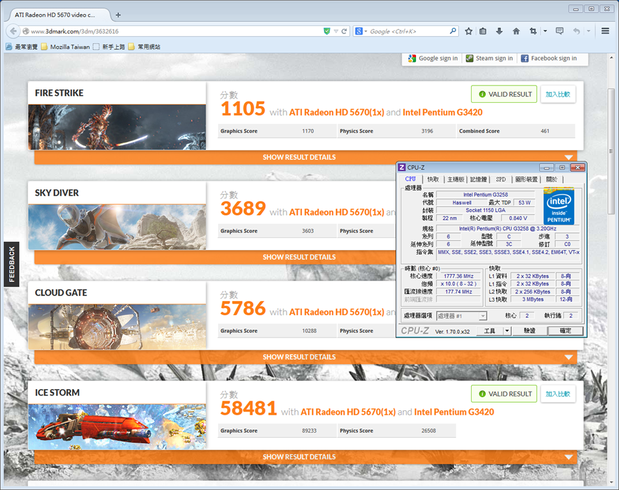The height and width of the screenshot is (490, 619).
Task: Click Fire Strike 加入比較 button
Action: 558,94
